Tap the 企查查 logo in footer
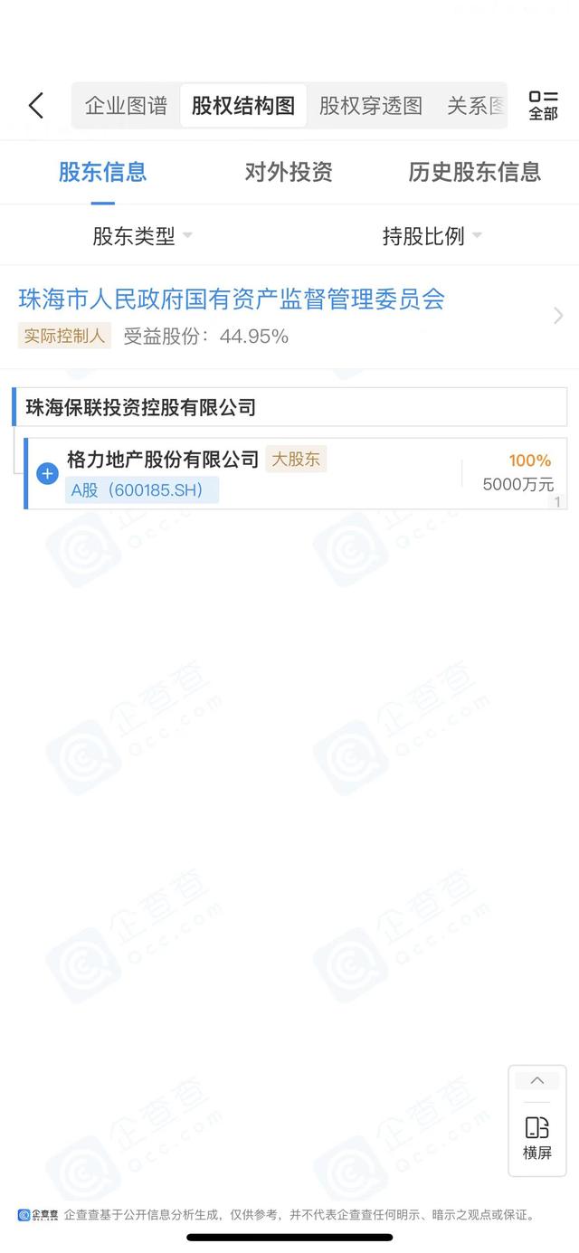The image size is (579, 1253). (x=38, y=1215)
